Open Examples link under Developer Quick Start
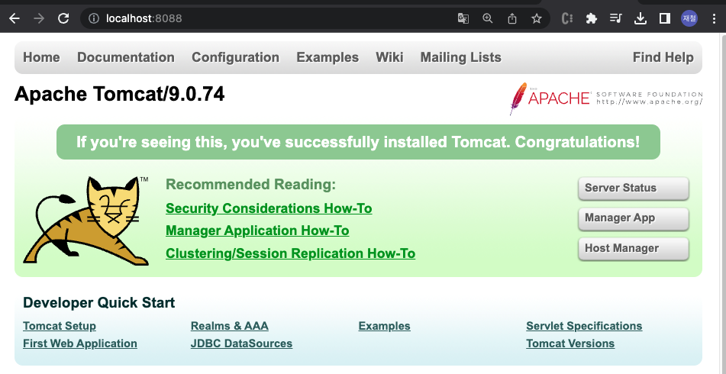The width and height of the screenshot is (726, 374). coord(384,327)
